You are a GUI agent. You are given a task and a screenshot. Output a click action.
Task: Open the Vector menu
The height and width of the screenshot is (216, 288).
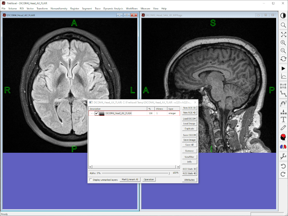tap(30, 8)
